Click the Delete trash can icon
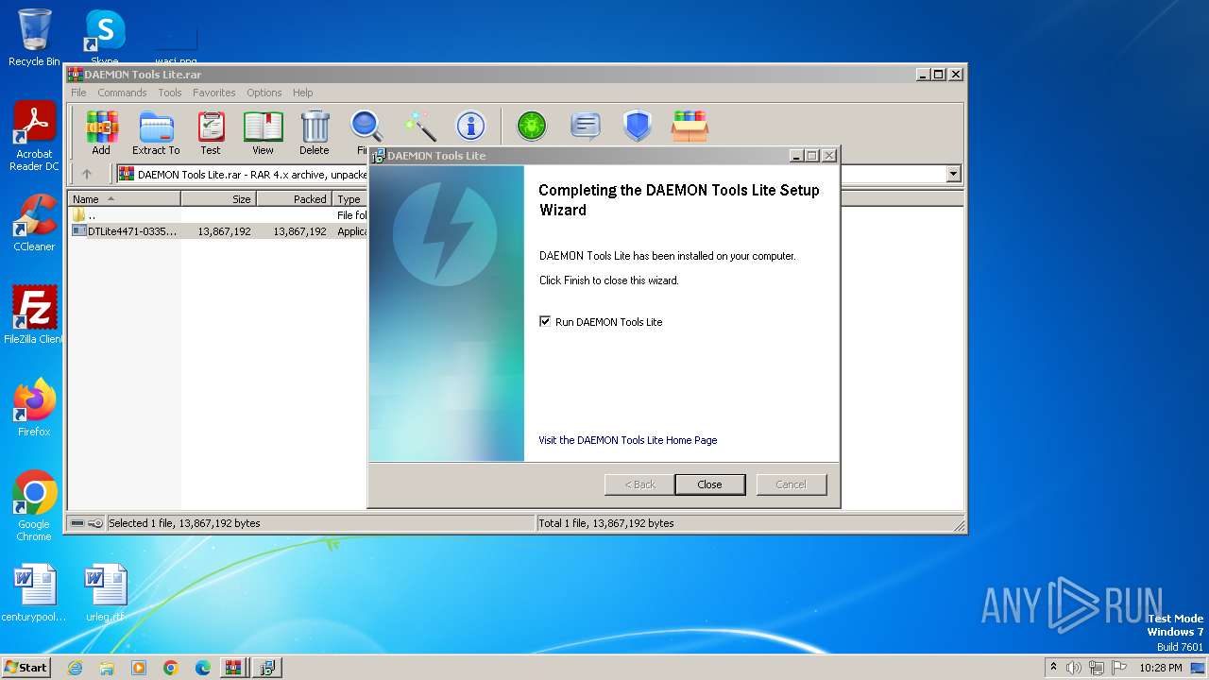 coord(315,132)
